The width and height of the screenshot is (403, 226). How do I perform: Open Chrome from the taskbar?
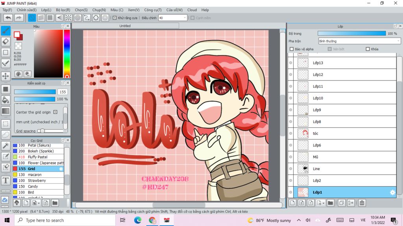[x=152, y=220]
